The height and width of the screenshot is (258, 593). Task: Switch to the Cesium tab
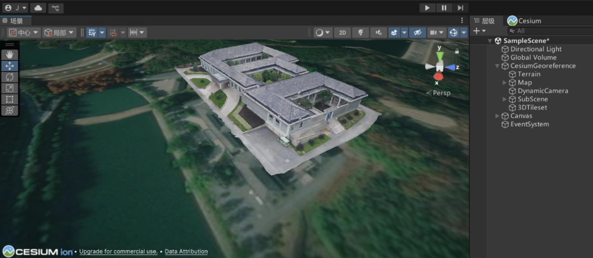click(524, 21)
